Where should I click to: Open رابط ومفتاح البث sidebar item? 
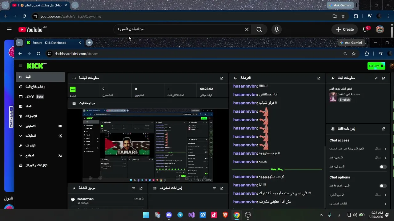coord(40,87)
